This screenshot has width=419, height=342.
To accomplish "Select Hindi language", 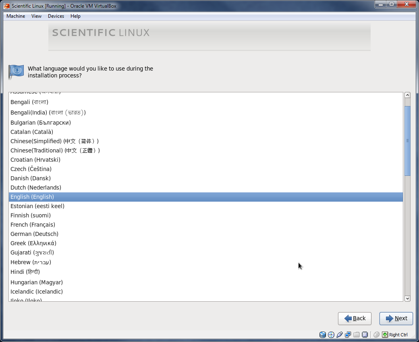I will [x=206, y=272].
